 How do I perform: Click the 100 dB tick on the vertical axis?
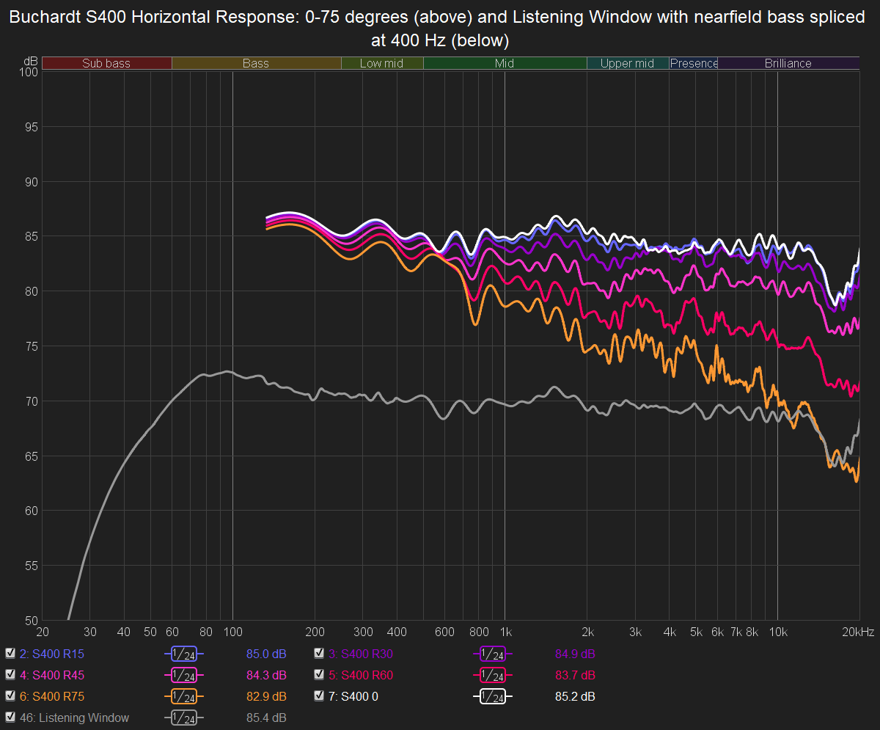[28, 72]
